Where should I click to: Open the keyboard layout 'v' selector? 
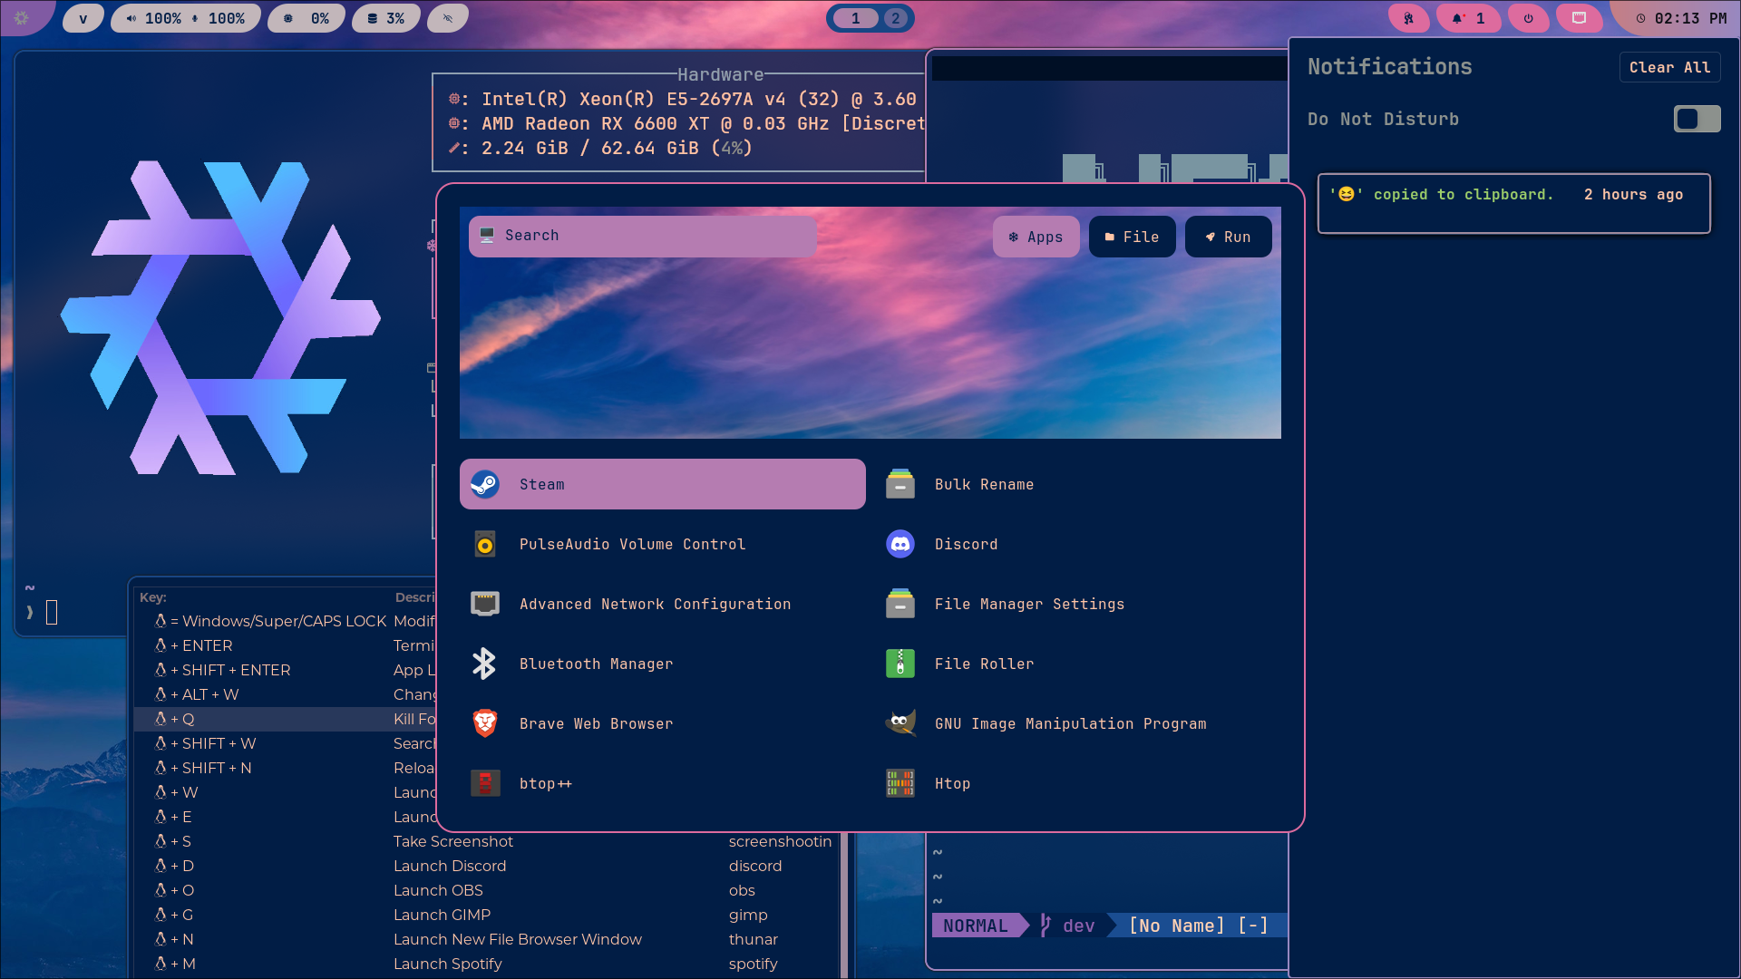(83, 17)
